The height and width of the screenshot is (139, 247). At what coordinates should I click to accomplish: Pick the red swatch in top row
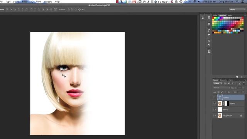point(213,18)
